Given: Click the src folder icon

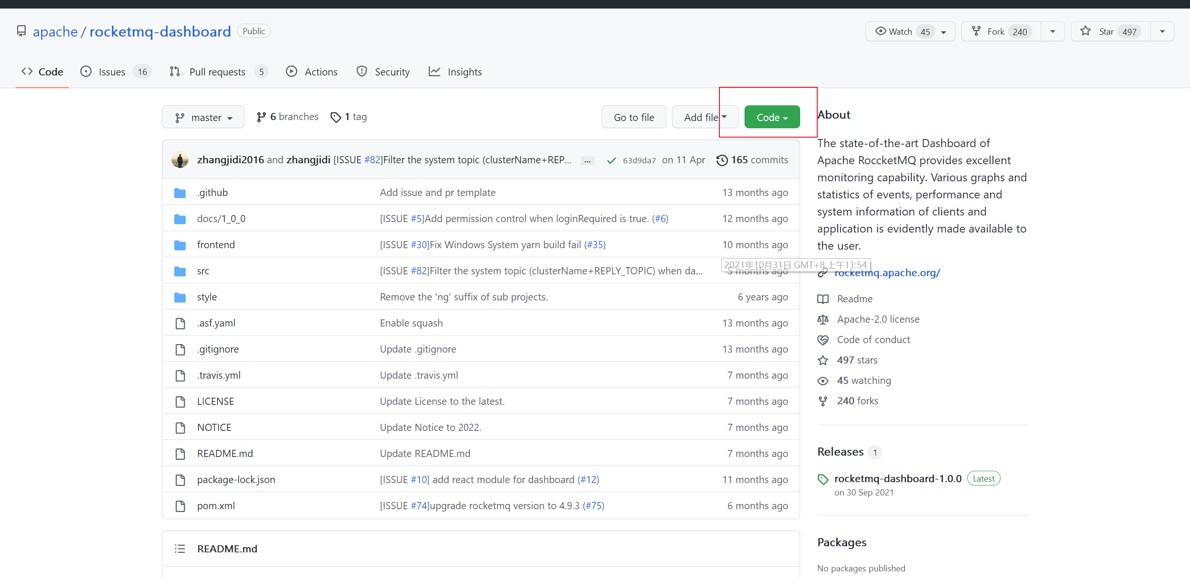Looking at the screenshot, I should point(180,271).
